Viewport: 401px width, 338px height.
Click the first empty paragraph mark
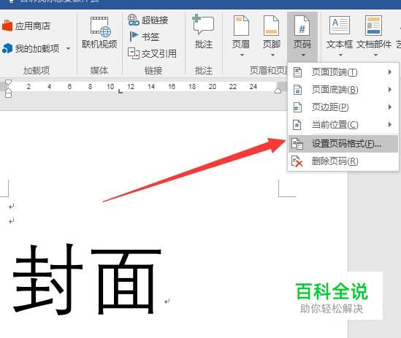click(x=11, y=207)
